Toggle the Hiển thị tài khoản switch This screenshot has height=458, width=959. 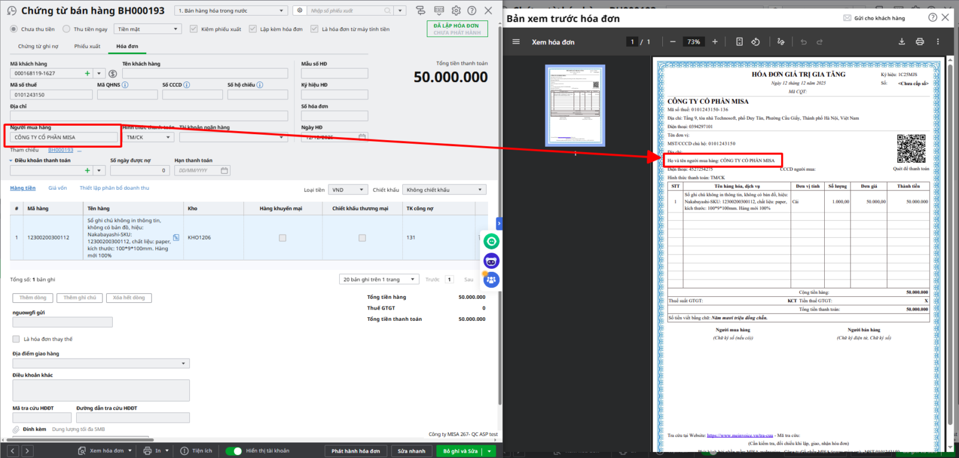tap(234, 451)
